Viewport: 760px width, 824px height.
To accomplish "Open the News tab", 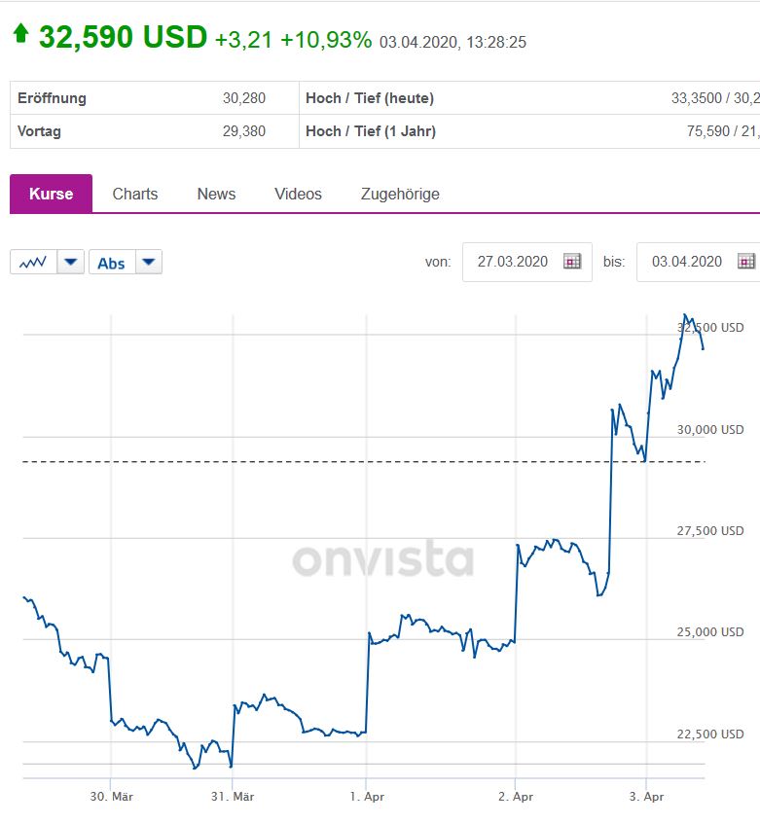I will point(216,194).
